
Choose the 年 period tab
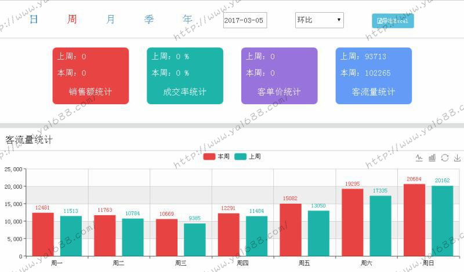(x=187, y=19)
